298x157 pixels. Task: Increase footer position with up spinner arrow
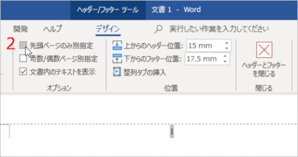(x=225, y=56)
